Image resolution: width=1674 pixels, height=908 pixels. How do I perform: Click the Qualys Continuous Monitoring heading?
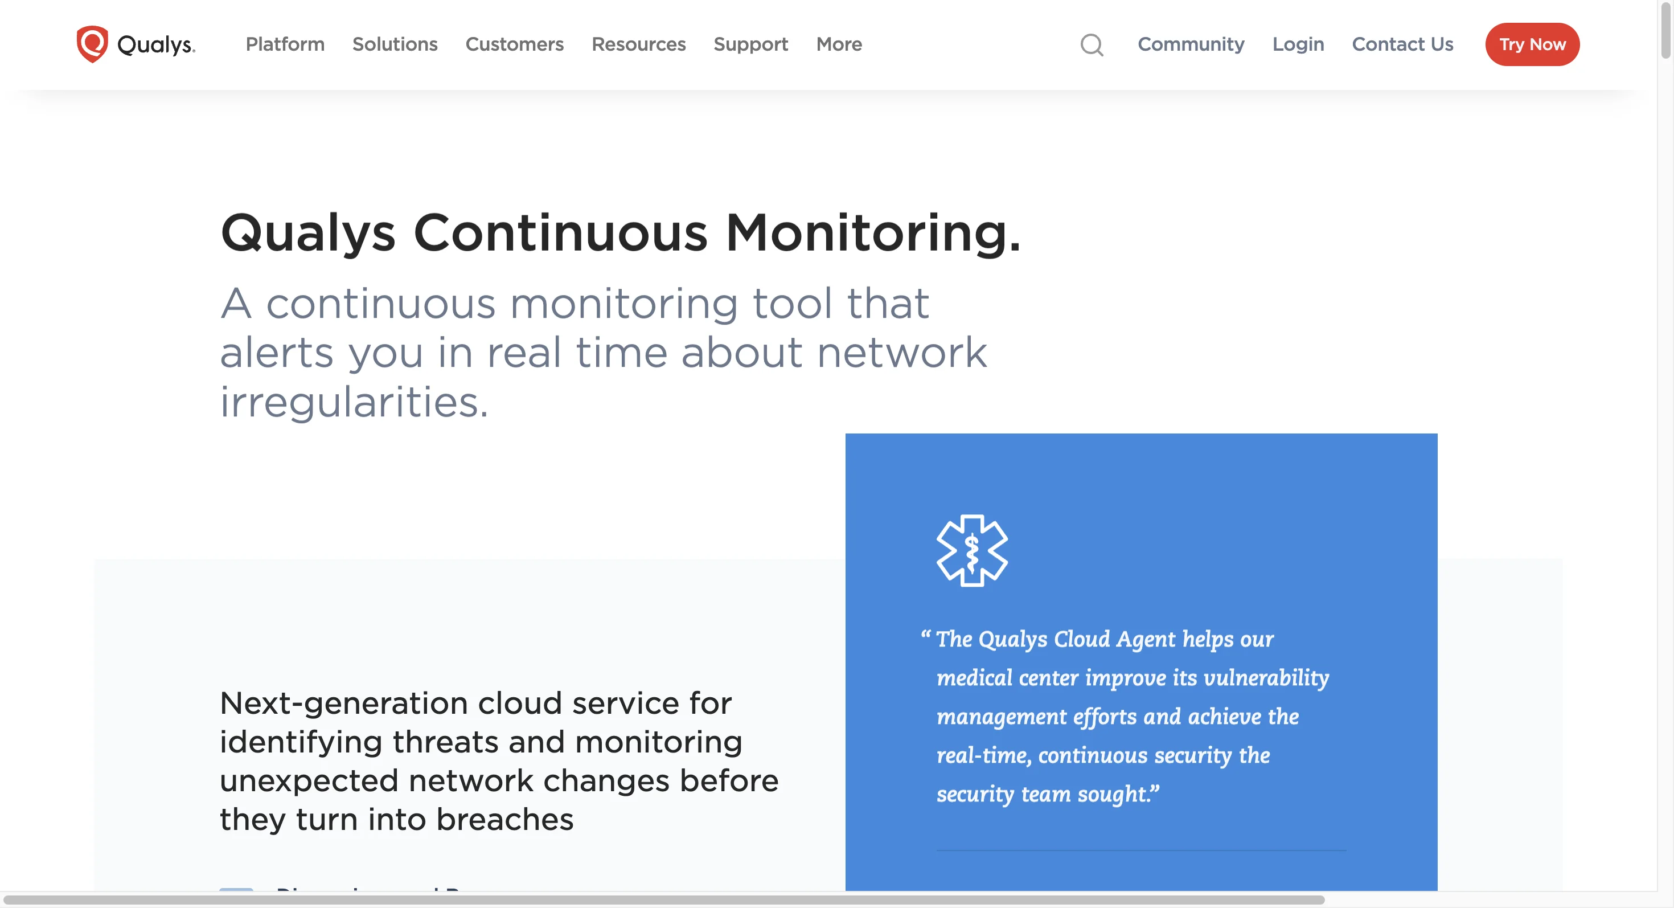621,232
